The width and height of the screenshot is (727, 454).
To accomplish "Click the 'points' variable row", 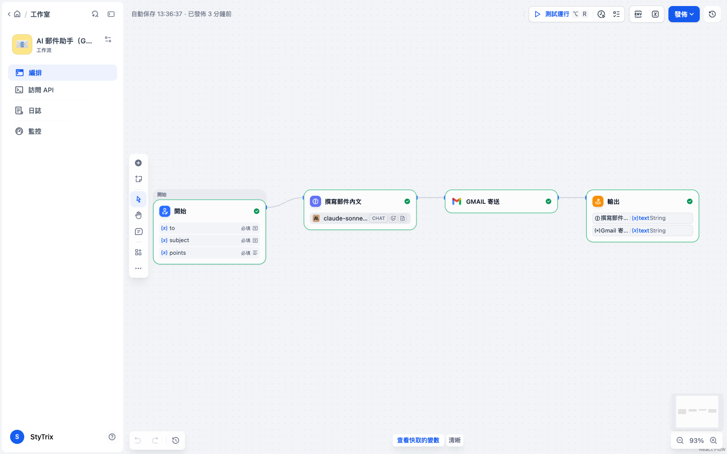I will pos(210,253).
